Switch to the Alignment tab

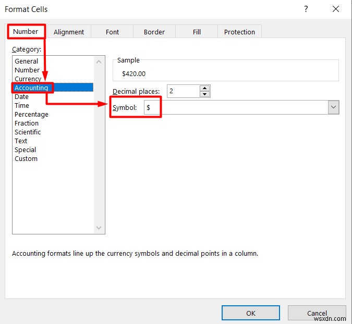click(69, 32)
